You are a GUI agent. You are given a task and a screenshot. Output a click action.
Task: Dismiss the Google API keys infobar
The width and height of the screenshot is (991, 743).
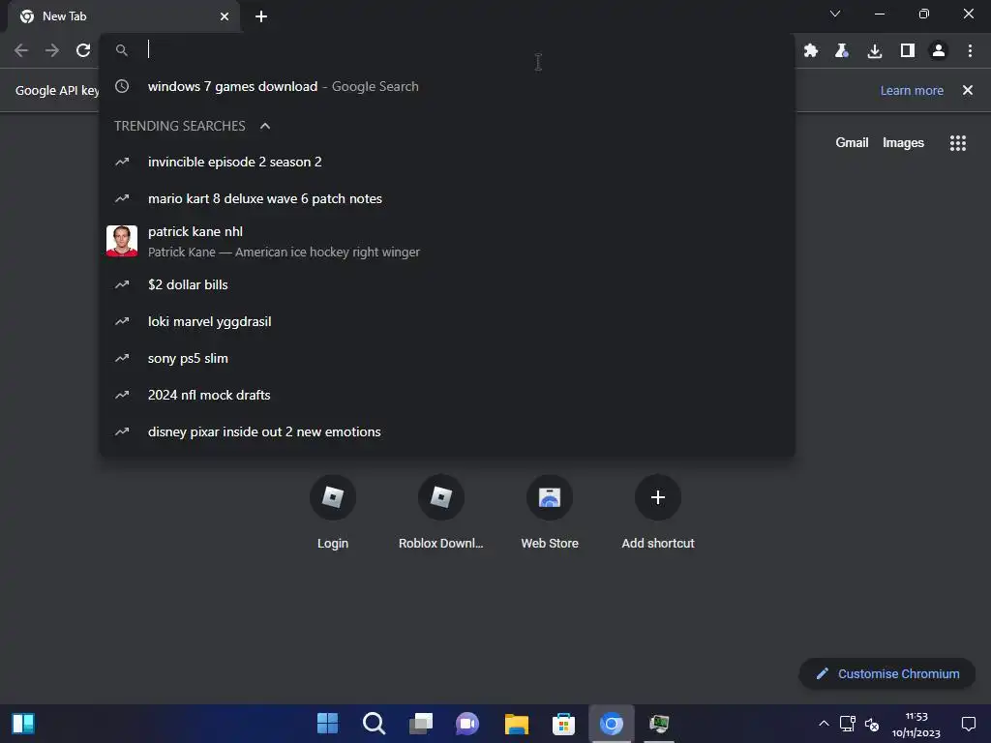tap(967, 90)
